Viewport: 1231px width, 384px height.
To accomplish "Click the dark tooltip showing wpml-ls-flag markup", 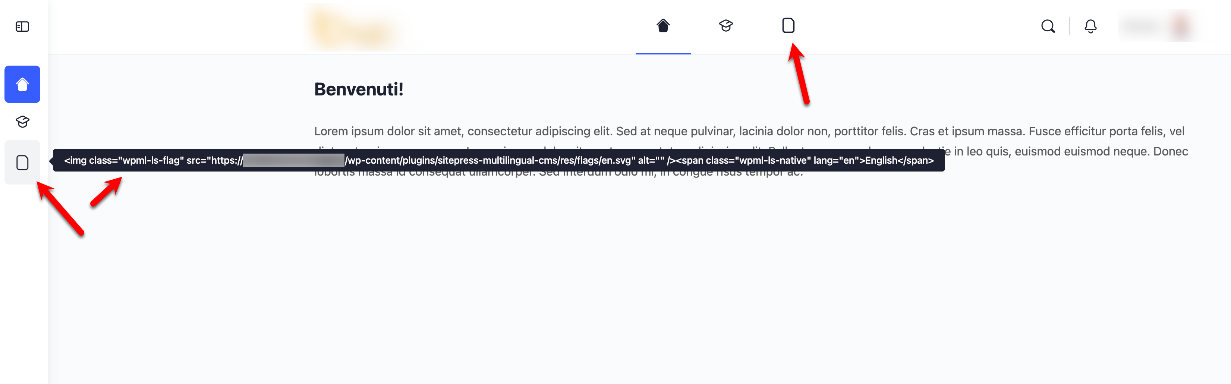I will (x=498, y=160).
